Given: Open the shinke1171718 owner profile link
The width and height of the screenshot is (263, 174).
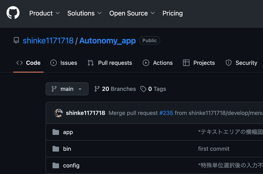Looking at the screenshot, I should pos(48,41).
